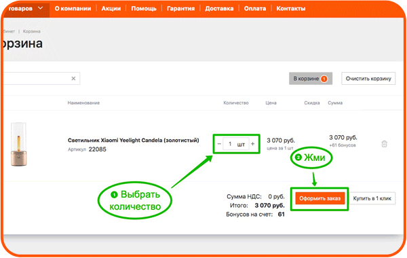Click the quantity value field
Screen dimensions: 407x258
pyautogui.click(x=230, y=144)
